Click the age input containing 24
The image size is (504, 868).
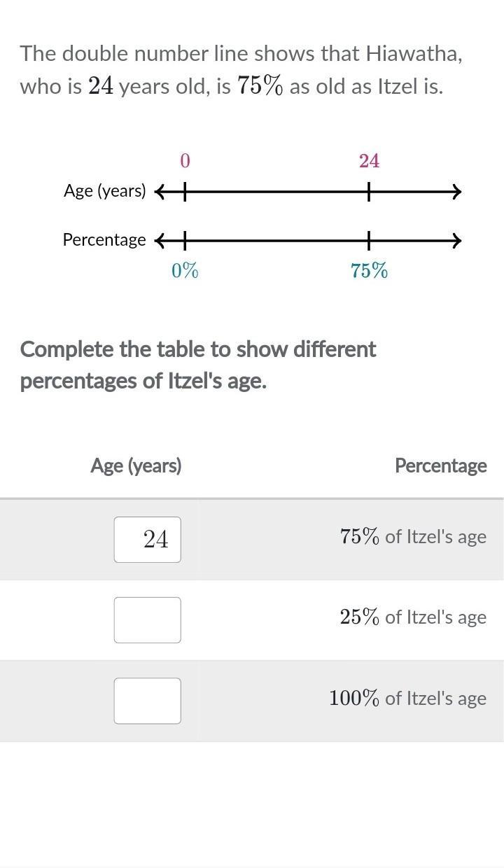click(x=148, y=540)
